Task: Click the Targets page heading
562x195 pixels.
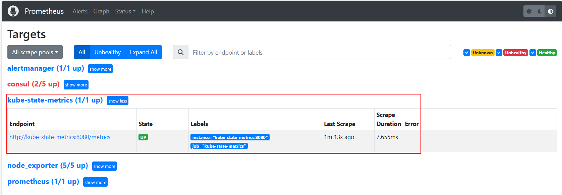Action: coord(26,34)
